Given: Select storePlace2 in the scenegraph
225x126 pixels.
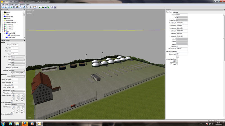Looking at the screenshot, I should tap(10, 27).
